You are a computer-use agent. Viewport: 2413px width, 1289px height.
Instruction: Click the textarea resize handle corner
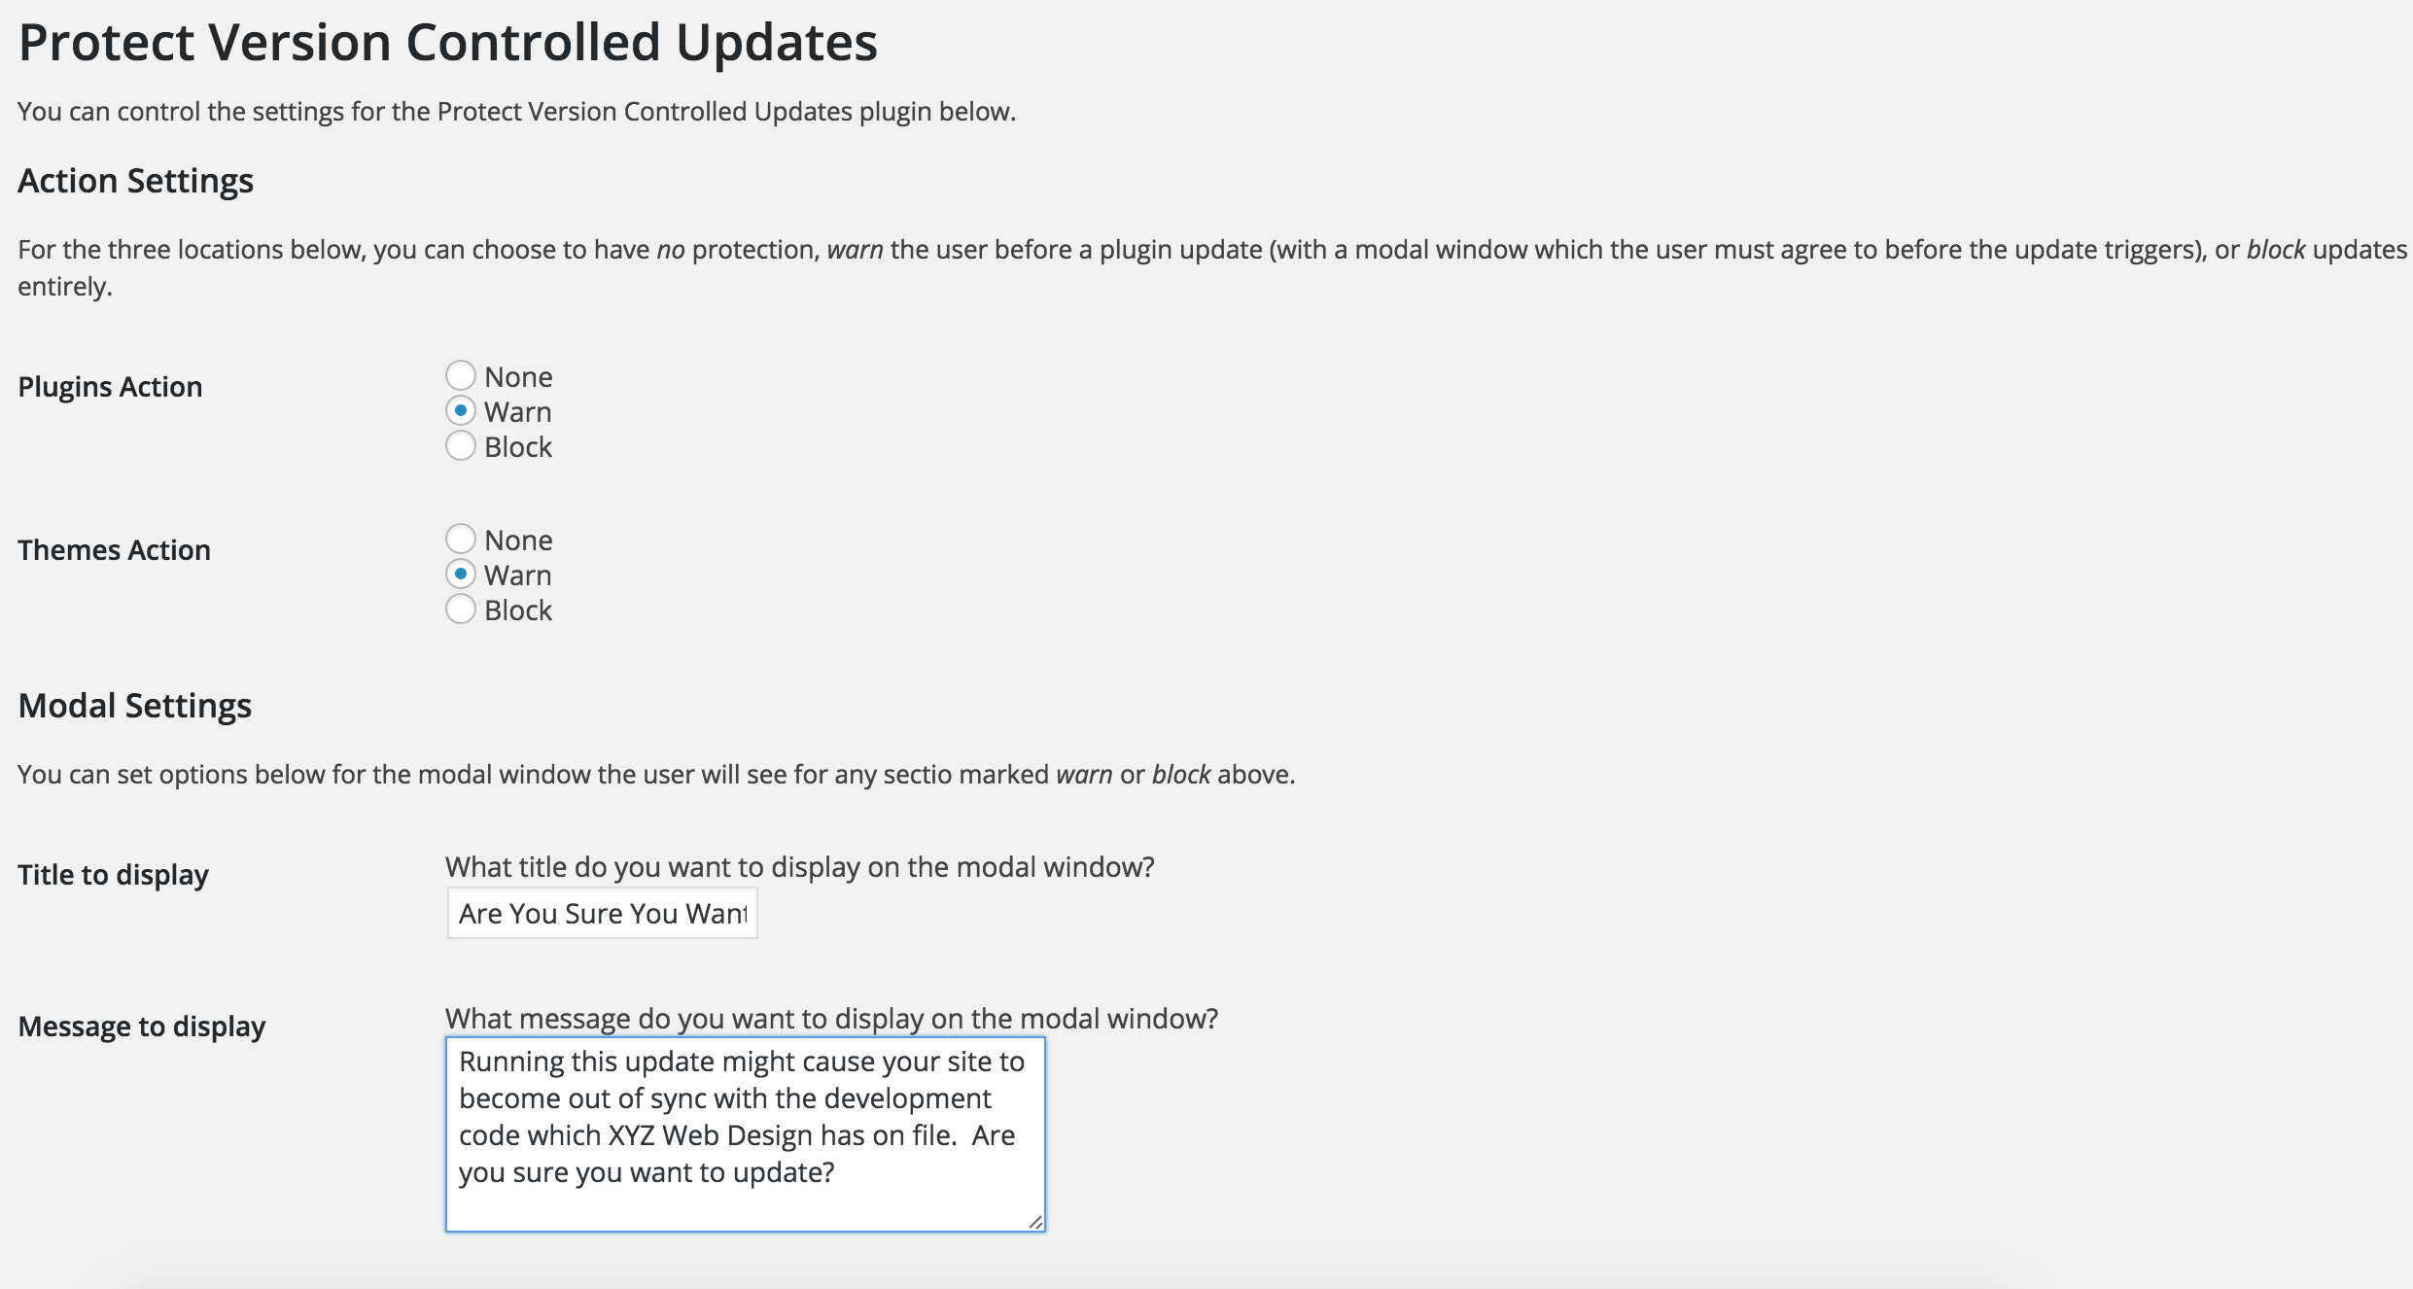pyautogui.click(x=1035, y=1222)
